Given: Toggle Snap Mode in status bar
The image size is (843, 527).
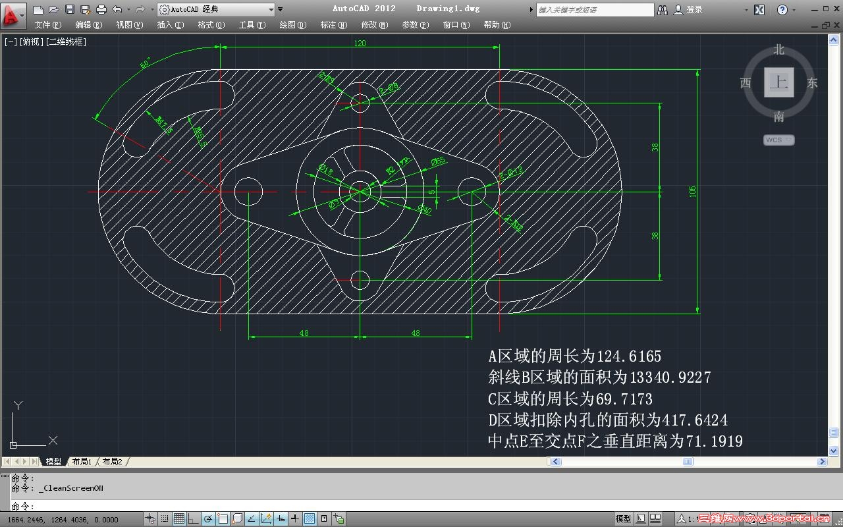Looking at the screenshot, I should click(165, 519).
